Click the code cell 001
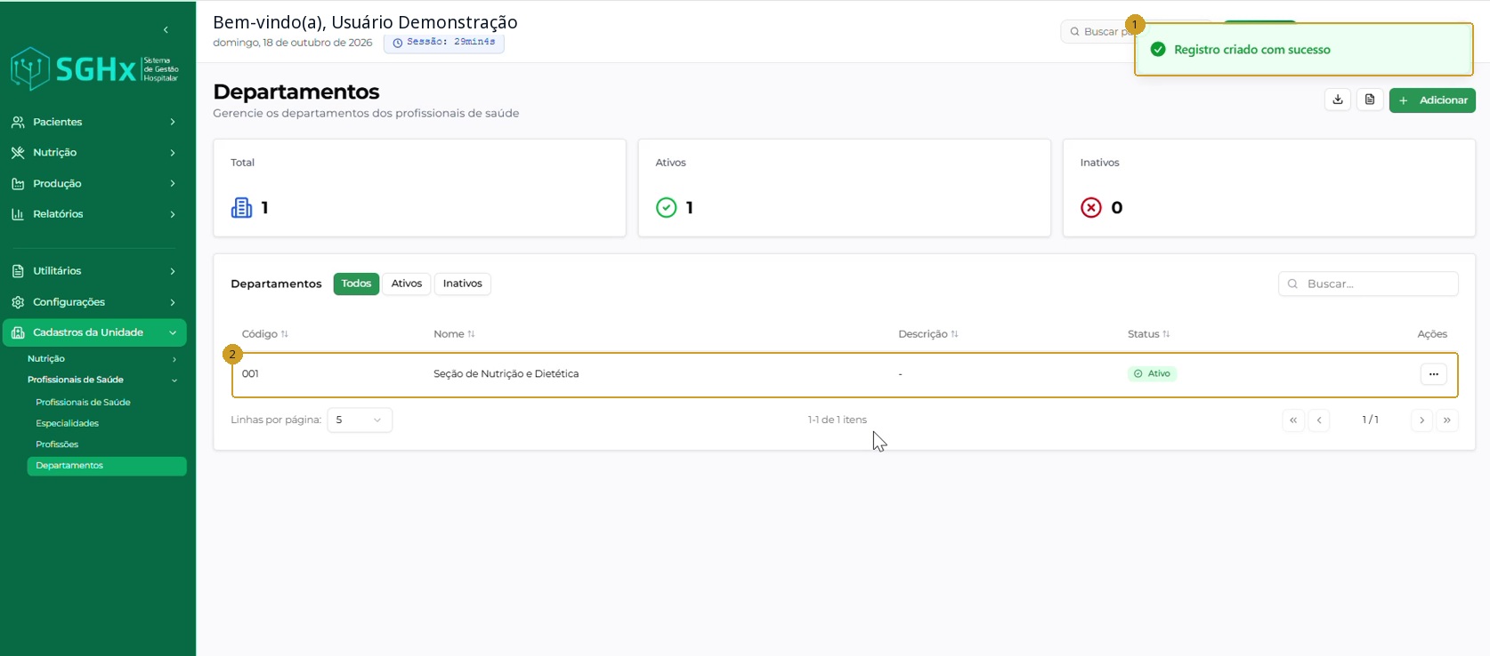This screenshot has width=1490, height=656. [250, 374]
